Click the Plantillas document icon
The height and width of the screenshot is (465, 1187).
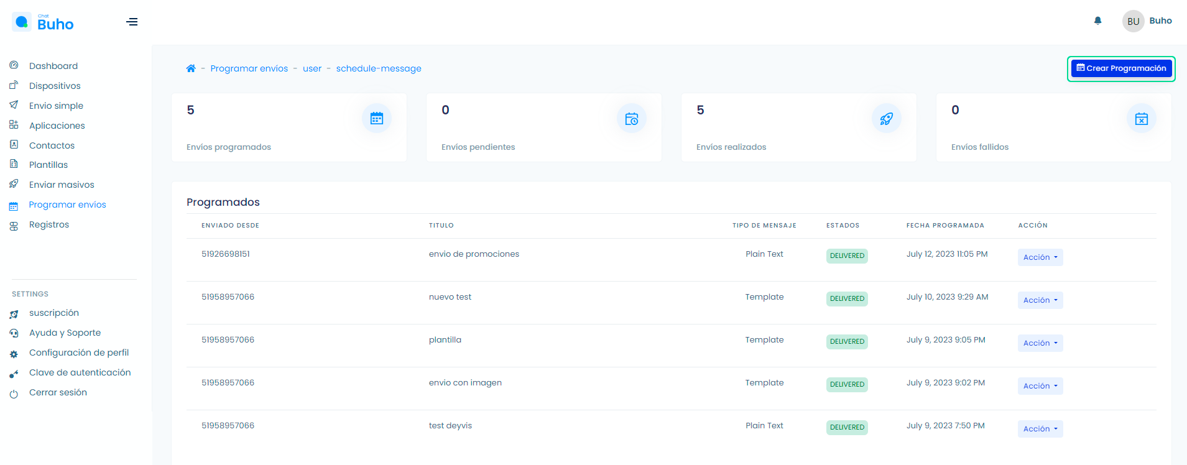[x=14, y=164]
